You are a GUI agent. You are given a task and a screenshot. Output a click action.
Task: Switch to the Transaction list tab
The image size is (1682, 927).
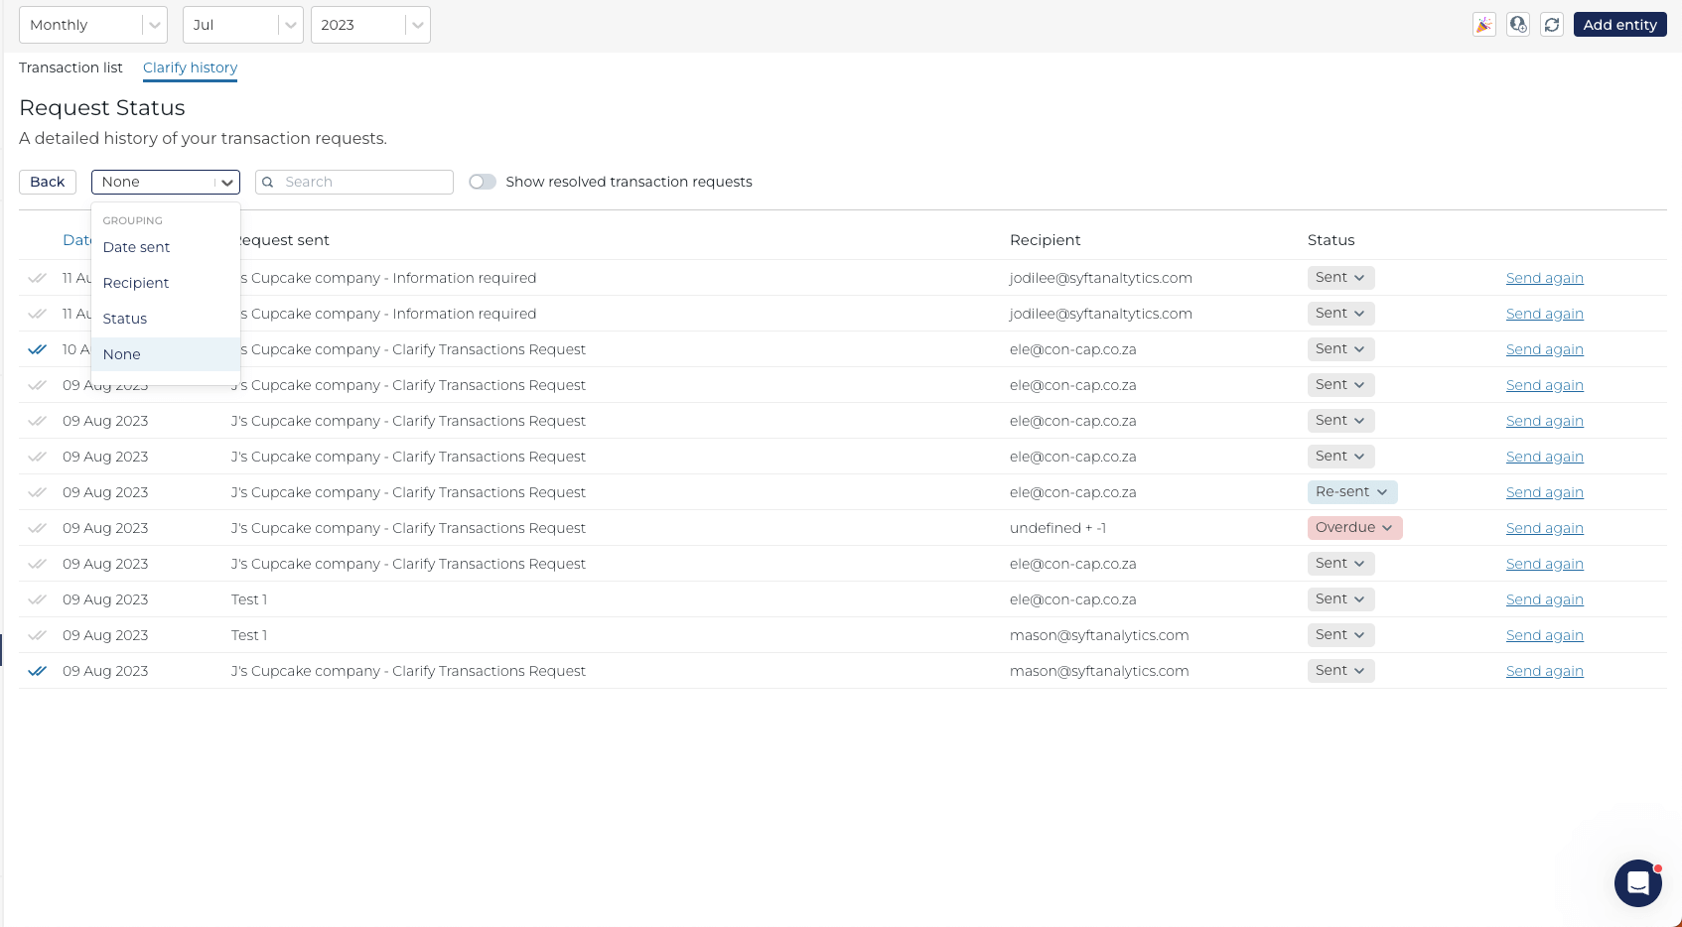[x=70, y=67]
